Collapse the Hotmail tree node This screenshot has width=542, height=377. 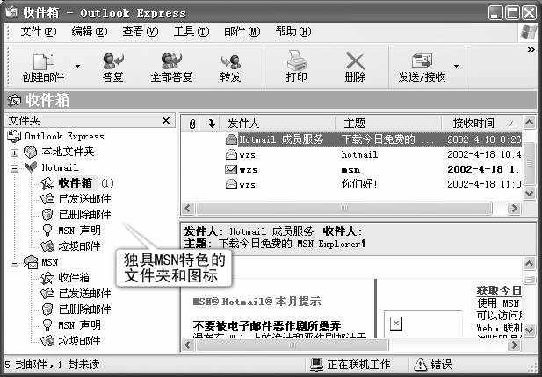click(14, 168)
